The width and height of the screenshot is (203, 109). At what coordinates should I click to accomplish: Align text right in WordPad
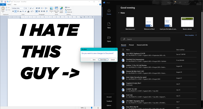coord(41,11)
